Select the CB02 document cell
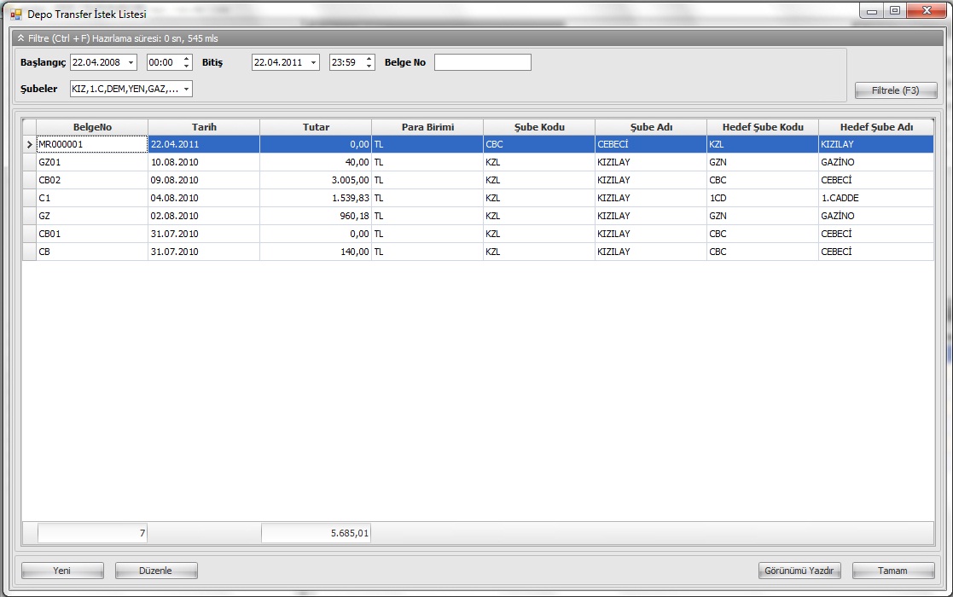The image size is (953, 597). click(92, 180)
